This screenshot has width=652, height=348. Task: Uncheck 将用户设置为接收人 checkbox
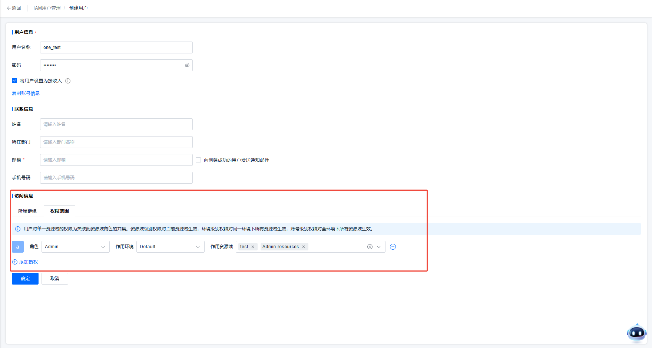pyautogui.click(x=14, y=81)
